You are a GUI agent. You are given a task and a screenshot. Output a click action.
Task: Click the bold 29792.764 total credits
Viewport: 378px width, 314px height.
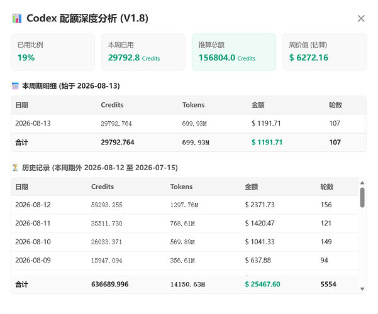[x=118, y=143]
